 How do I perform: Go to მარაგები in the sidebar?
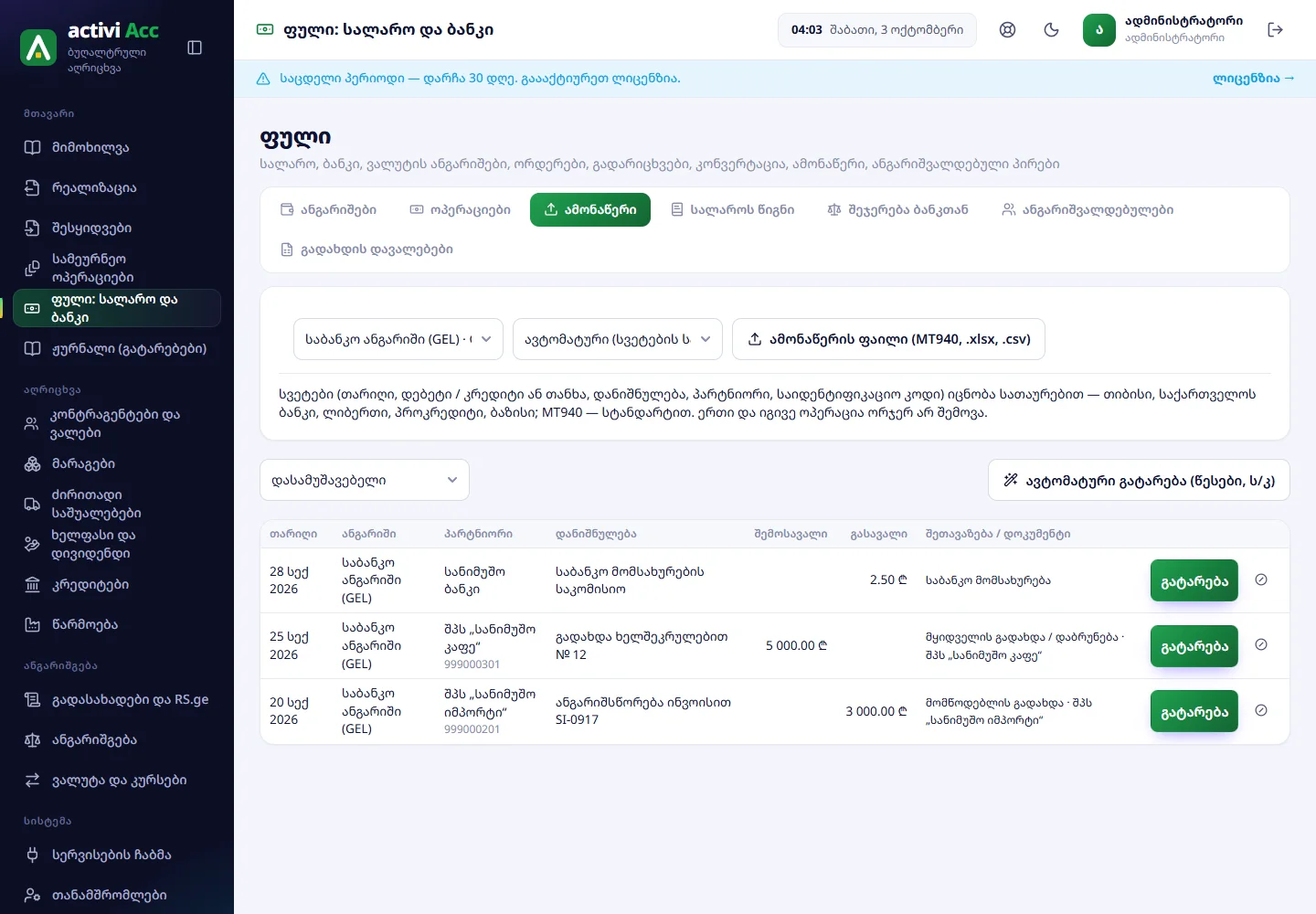click(x=117, y=463)
